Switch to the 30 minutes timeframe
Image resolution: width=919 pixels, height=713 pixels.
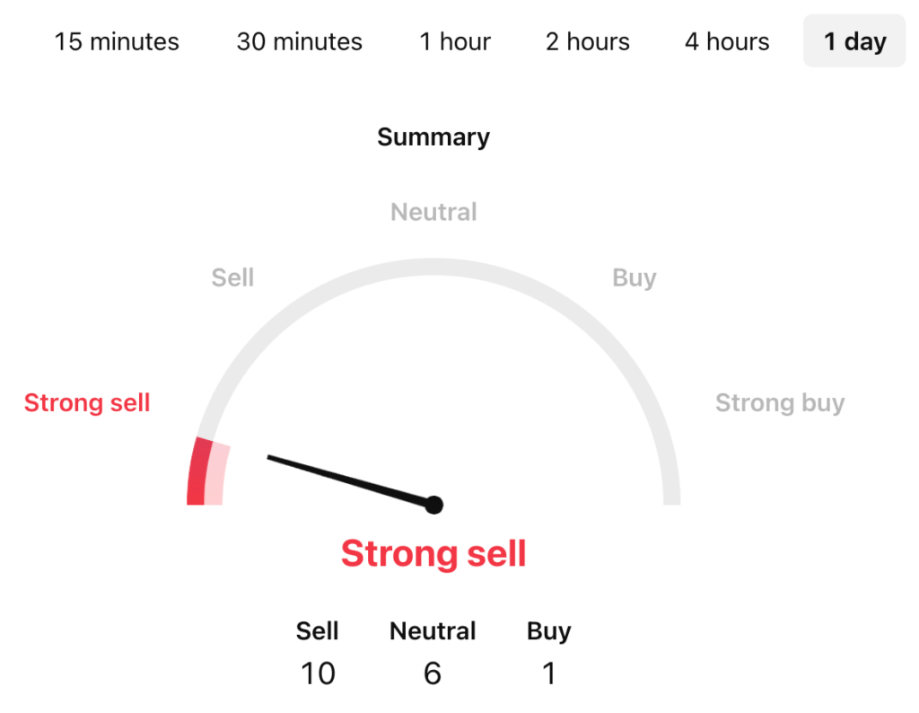pyautogui.click(x=299, y=41)
